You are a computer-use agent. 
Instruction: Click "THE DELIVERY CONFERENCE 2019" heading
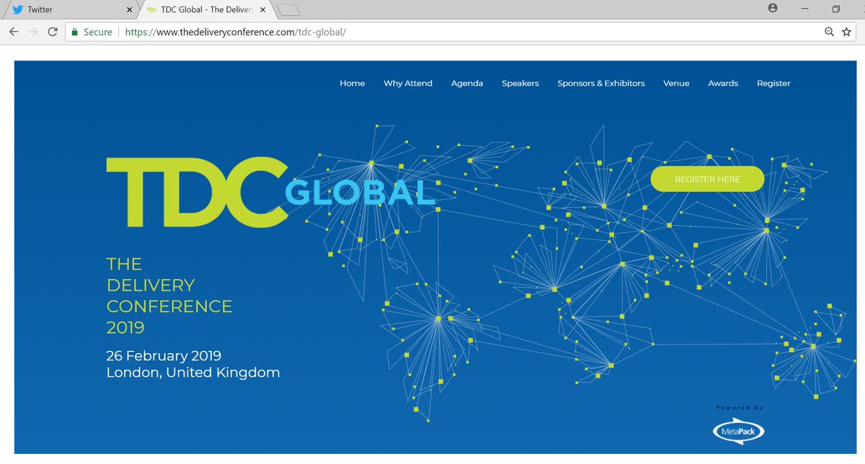(x=169, y=296)
